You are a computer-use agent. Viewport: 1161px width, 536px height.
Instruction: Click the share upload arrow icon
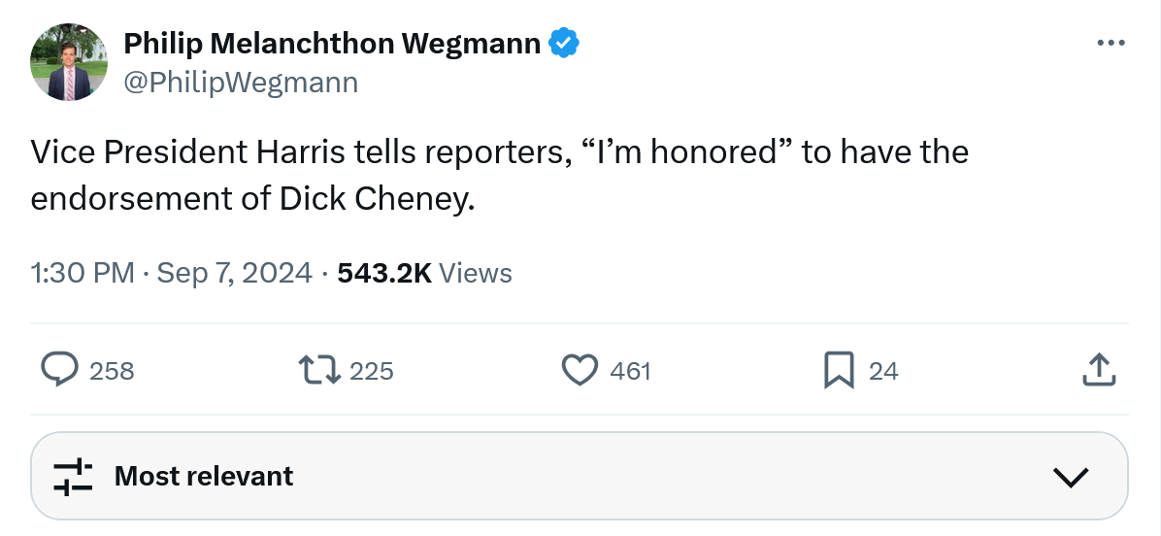pyautogui.click(x=1097, y=370)
